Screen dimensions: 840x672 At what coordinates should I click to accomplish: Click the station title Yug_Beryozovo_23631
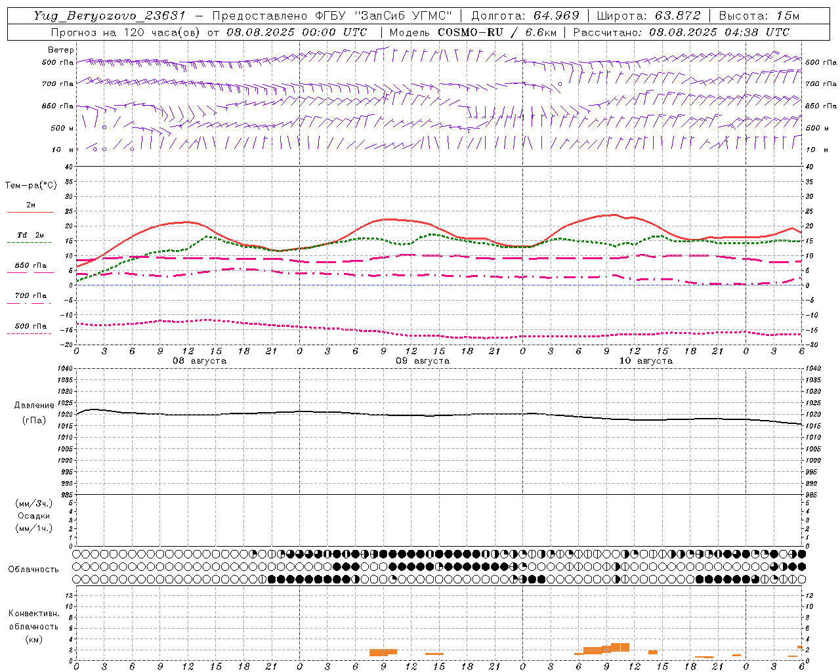click(x=110, y=16)
